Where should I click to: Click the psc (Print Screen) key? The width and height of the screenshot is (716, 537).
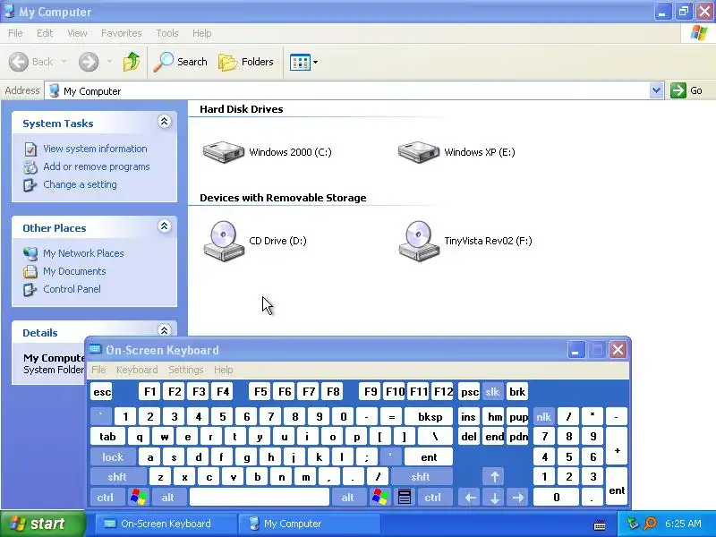point(469,392)
